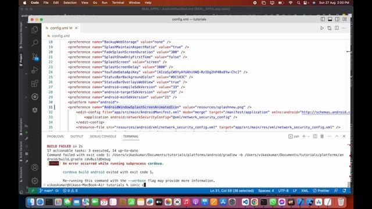Viewport: 372px width, 209px height.
Task: Toggle panel layout icon in title bar
Action: (330, 19)
